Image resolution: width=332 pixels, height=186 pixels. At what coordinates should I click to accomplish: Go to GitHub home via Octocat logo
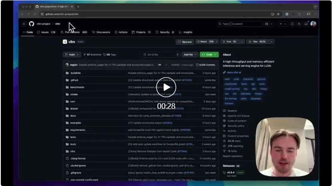pos(32,24)
